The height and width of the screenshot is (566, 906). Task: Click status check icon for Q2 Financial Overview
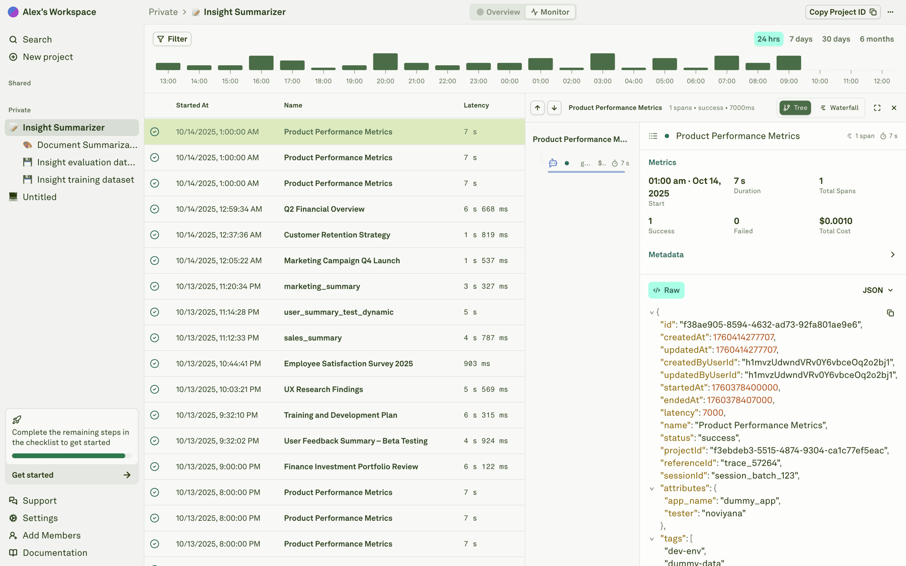[x=154, y=209]
